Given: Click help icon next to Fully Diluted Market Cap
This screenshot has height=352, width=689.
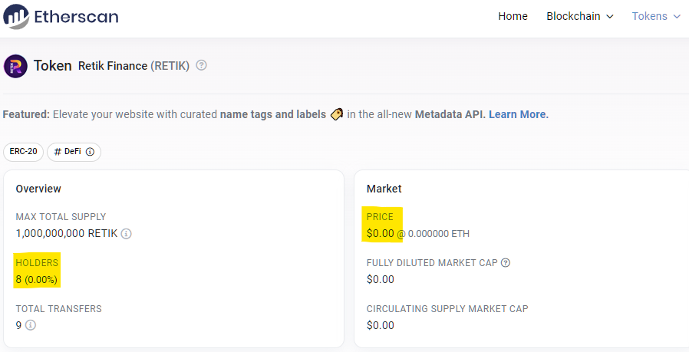Looking at the screenshot, I should (x=506, y=263).
